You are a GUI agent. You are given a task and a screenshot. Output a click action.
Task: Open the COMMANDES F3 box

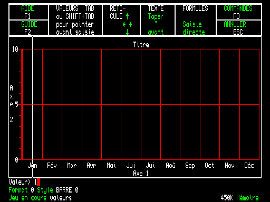pyautogui.click(x=239, y=12)
